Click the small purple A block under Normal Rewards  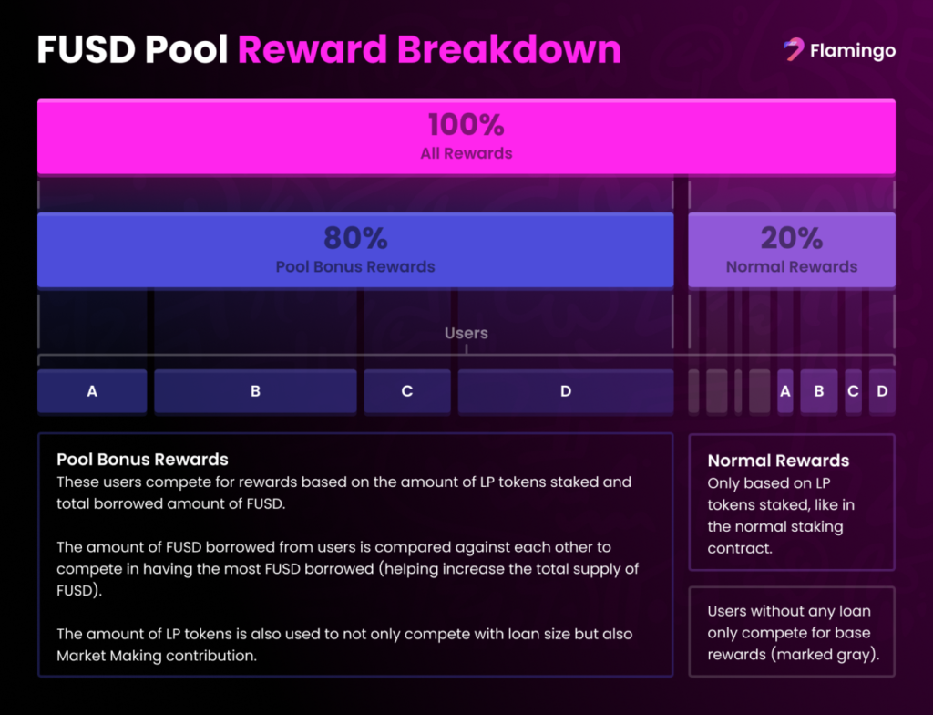[x=784, y=391]
